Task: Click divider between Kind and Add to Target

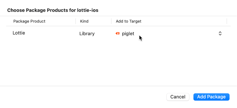Action: (x=111, y=21)
